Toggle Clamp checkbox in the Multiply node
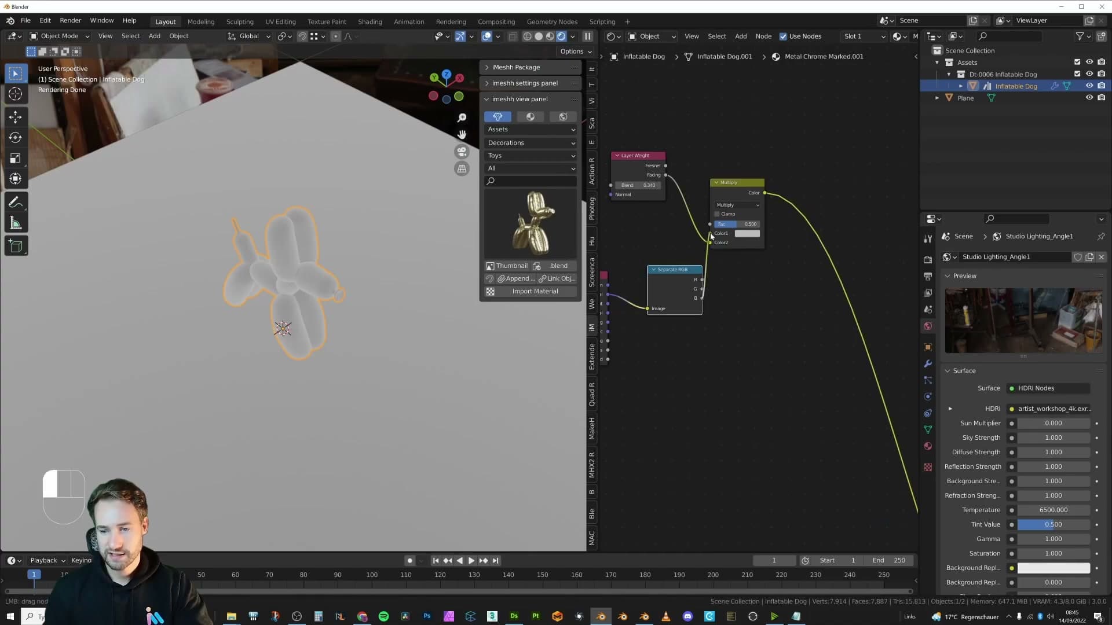Viewport: 1112px width, 625px height. coord(717,214)
